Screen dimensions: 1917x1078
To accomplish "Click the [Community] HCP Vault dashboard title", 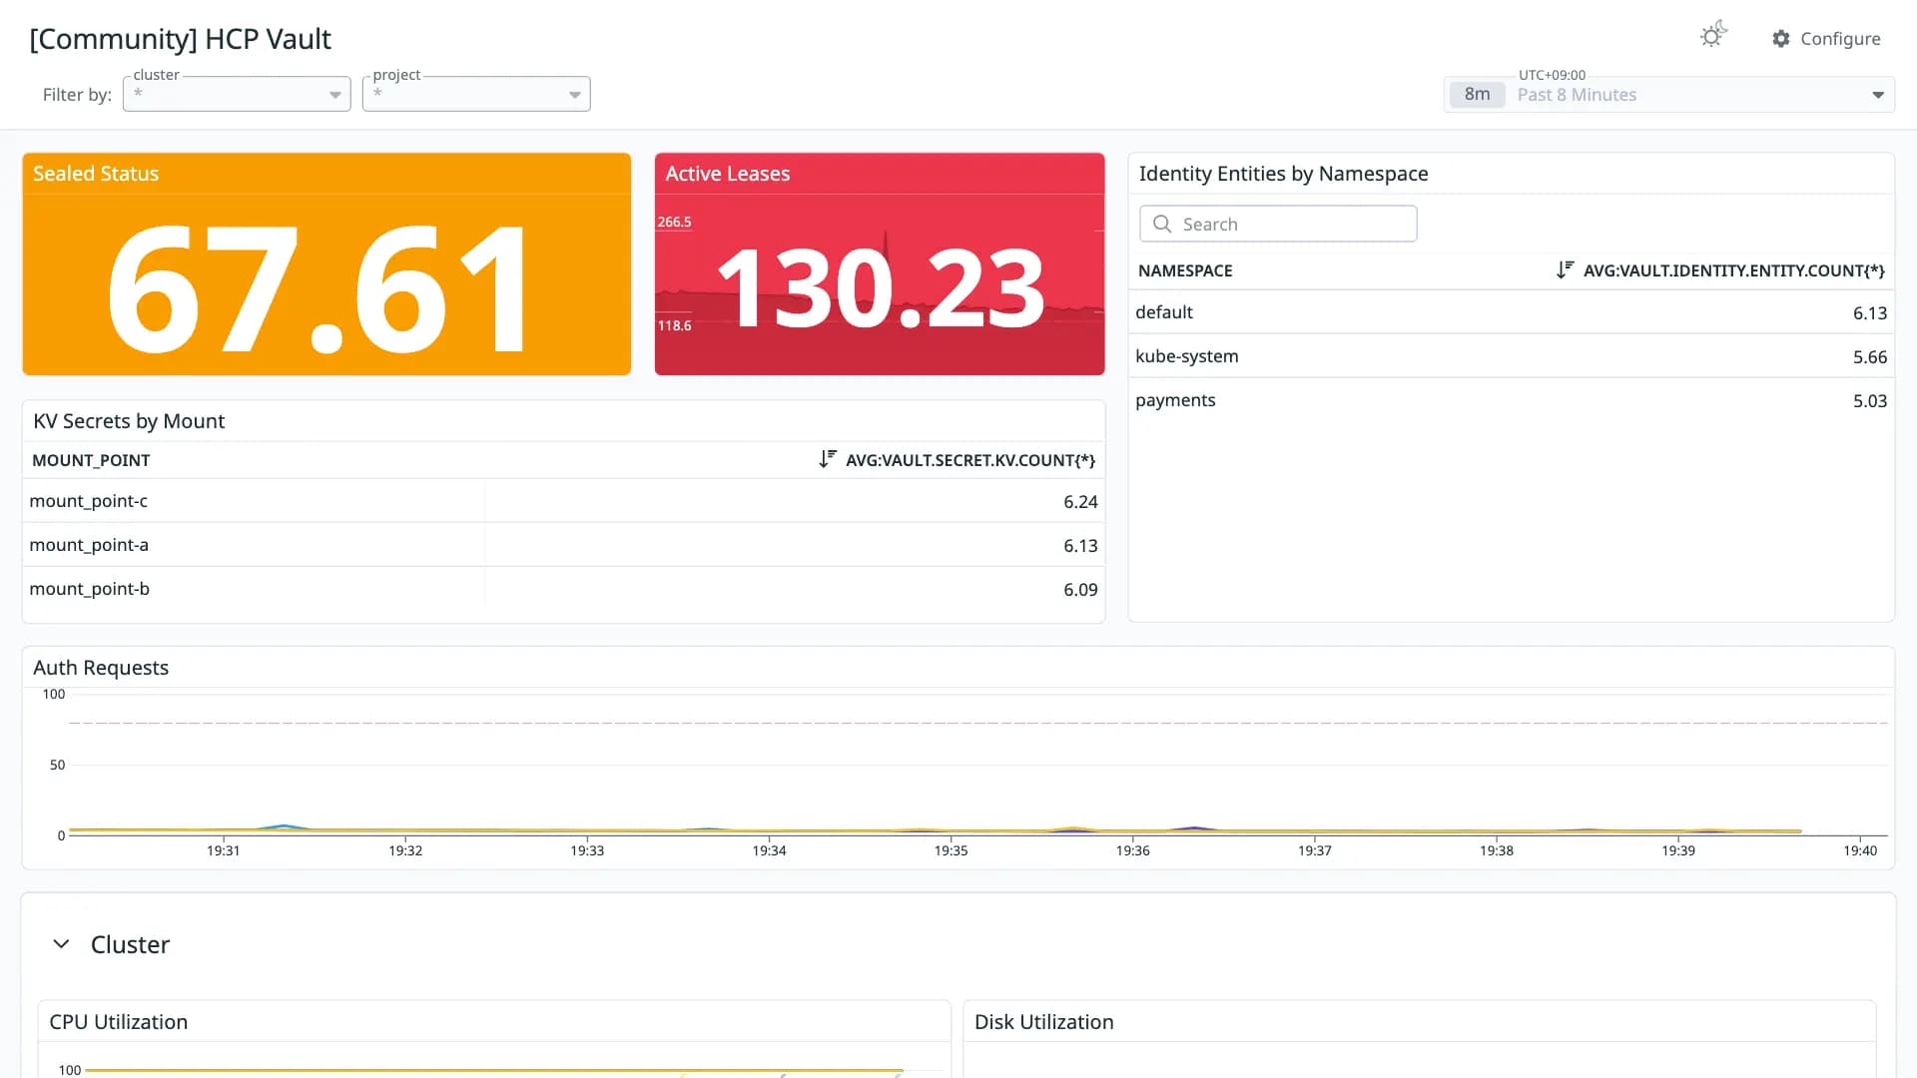I will tap(181, 39).
